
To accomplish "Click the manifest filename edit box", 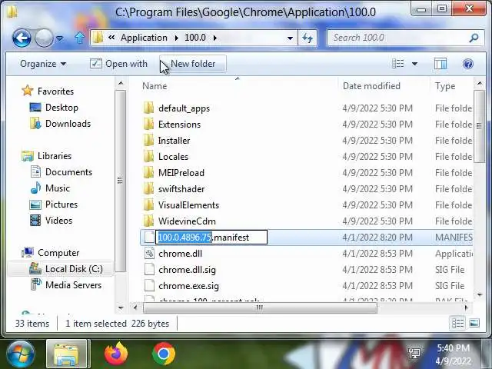I will click(211, 238).
